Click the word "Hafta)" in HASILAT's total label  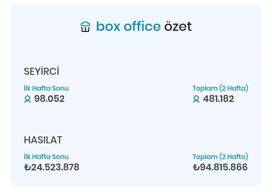(237, 157)
